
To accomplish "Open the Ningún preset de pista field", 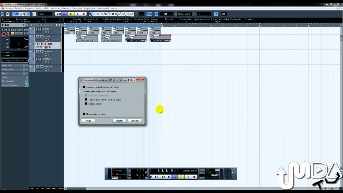I will (15, 61).
